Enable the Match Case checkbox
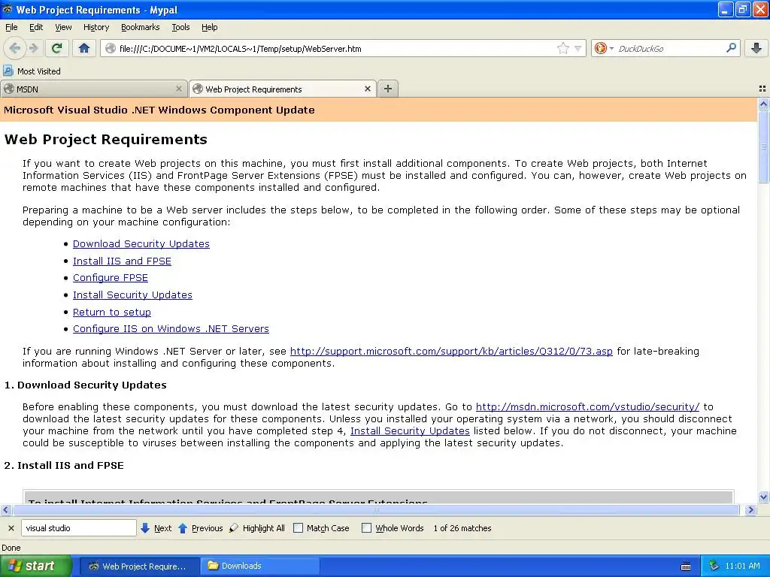Viewport: 770px width, 577px height. (298, 528)
